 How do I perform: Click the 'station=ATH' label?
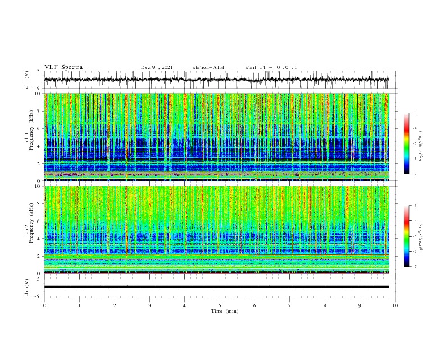[208, 67]
